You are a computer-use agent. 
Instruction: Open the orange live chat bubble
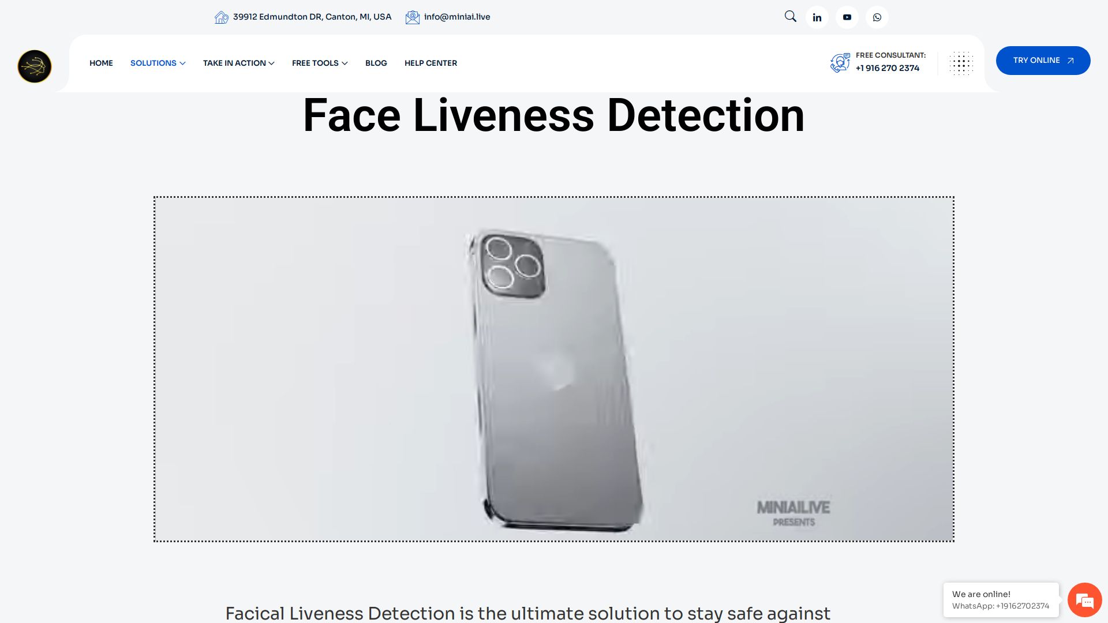1085,600
